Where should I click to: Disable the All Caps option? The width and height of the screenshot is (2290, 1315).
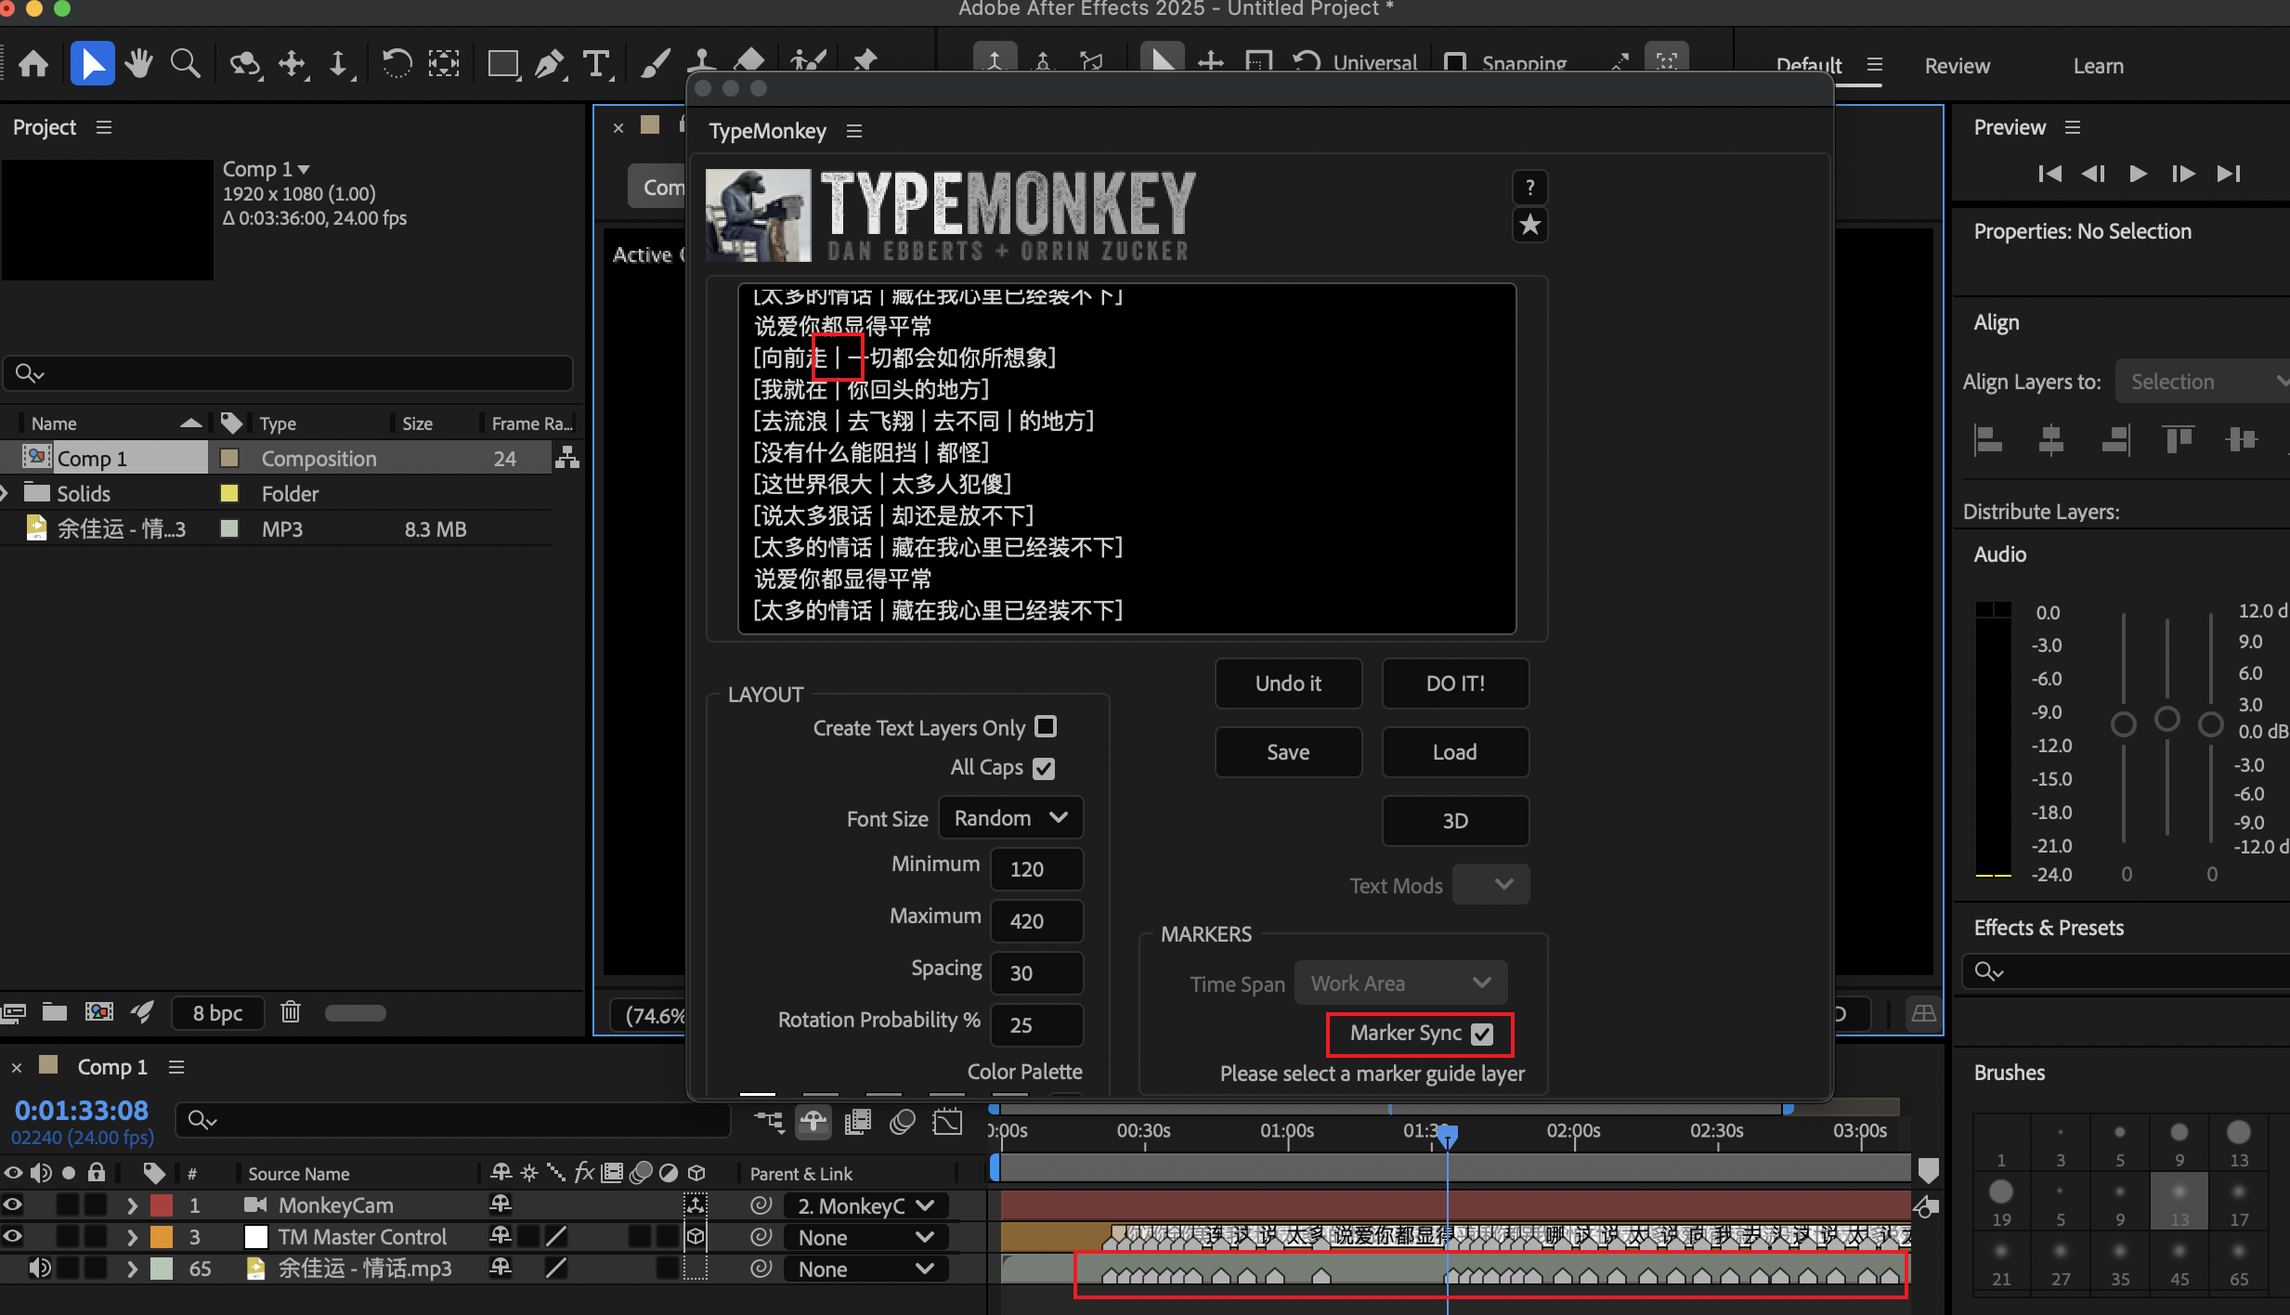coord(1043,767)
